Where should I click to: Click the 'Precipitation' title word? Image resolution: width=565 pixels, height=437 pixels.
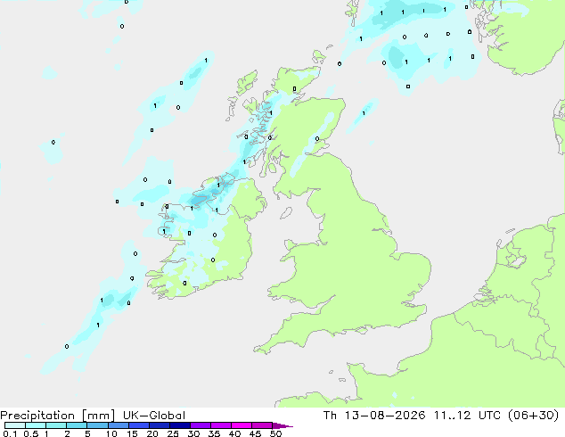tap(37, 416)
